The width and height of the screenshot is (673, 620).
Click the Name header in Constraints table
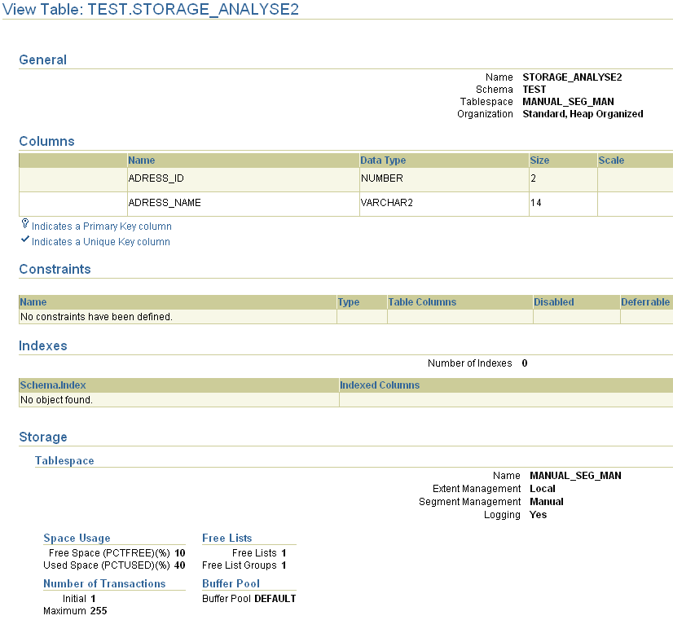pos(33,302)
